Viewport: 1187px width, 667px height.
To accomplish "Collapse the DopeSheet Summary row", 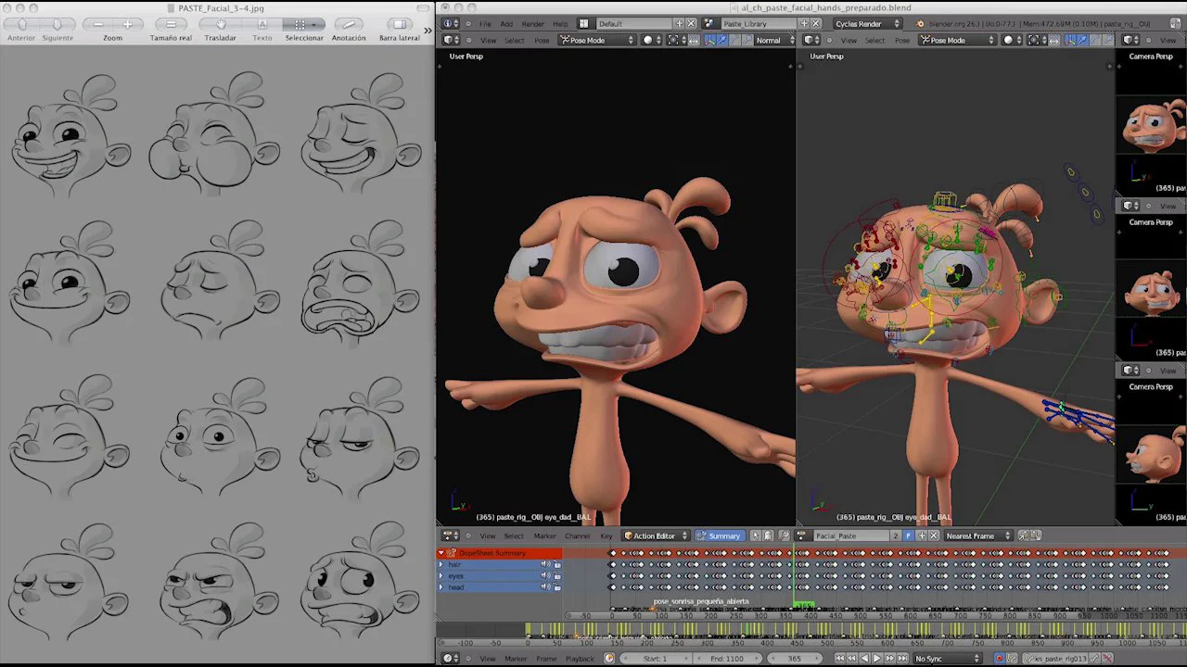I will click(x=441, y=553).
